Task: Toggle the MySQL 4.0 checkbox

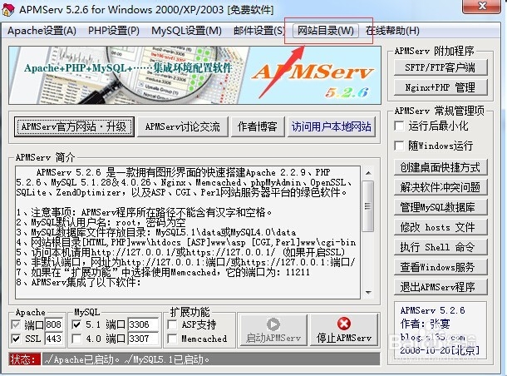Action: 76,339
